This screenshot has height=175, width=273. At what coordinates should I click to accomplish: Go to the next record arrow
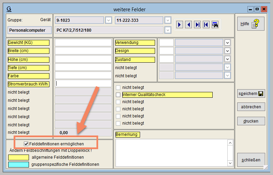[180, 25]
